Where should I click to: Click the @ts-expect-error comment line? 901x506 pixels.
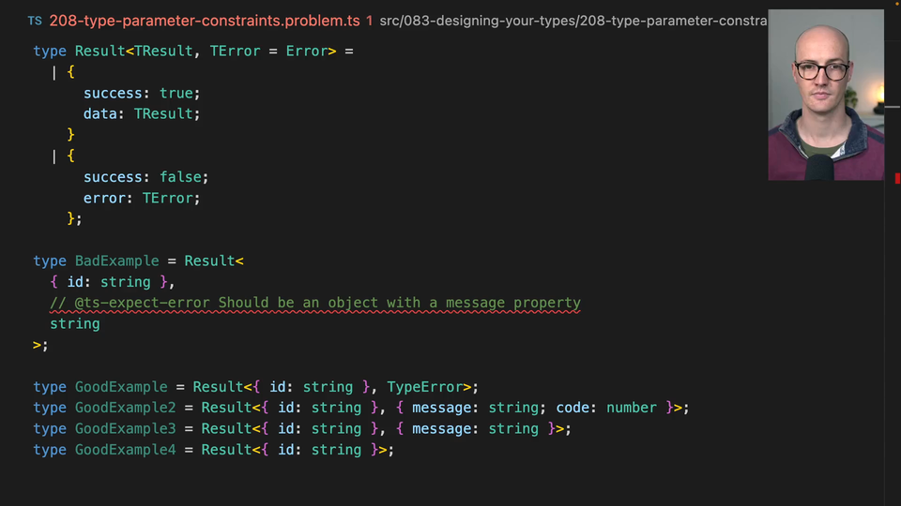tap(315, 303)
